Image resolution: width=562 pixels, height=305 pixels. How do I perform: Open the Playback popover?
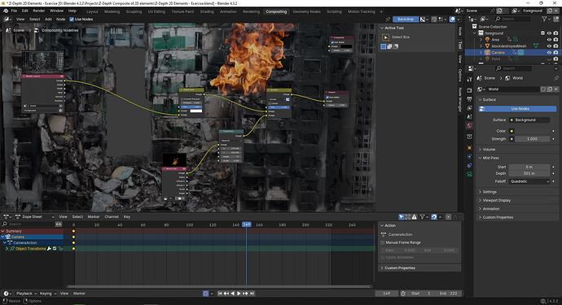click(x=26, y=293)
